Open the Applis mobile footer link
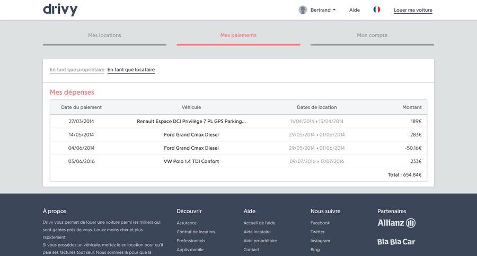The width and height of the screenshot is (477, 256). [190, 250]
